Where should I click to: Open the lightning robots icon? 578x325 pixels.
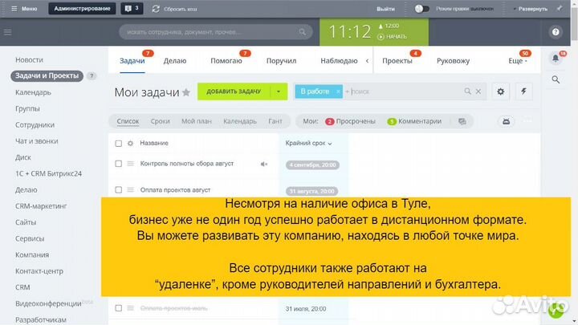(x=523, y=91)
